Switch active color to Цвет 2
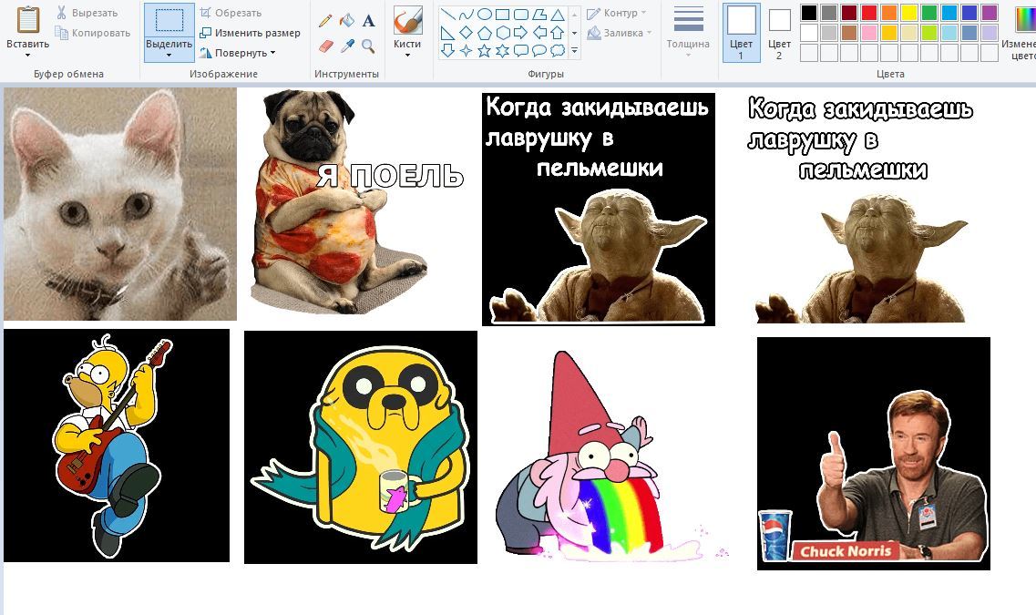Image resolution: width=1036 pixels, height=615 pixels. coord(779,32)
